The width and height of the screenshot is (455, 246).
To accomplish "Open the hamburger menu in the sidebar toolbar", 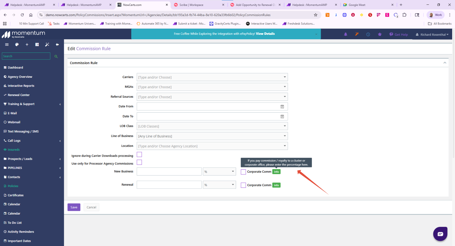I will click(x=7, y=45).
